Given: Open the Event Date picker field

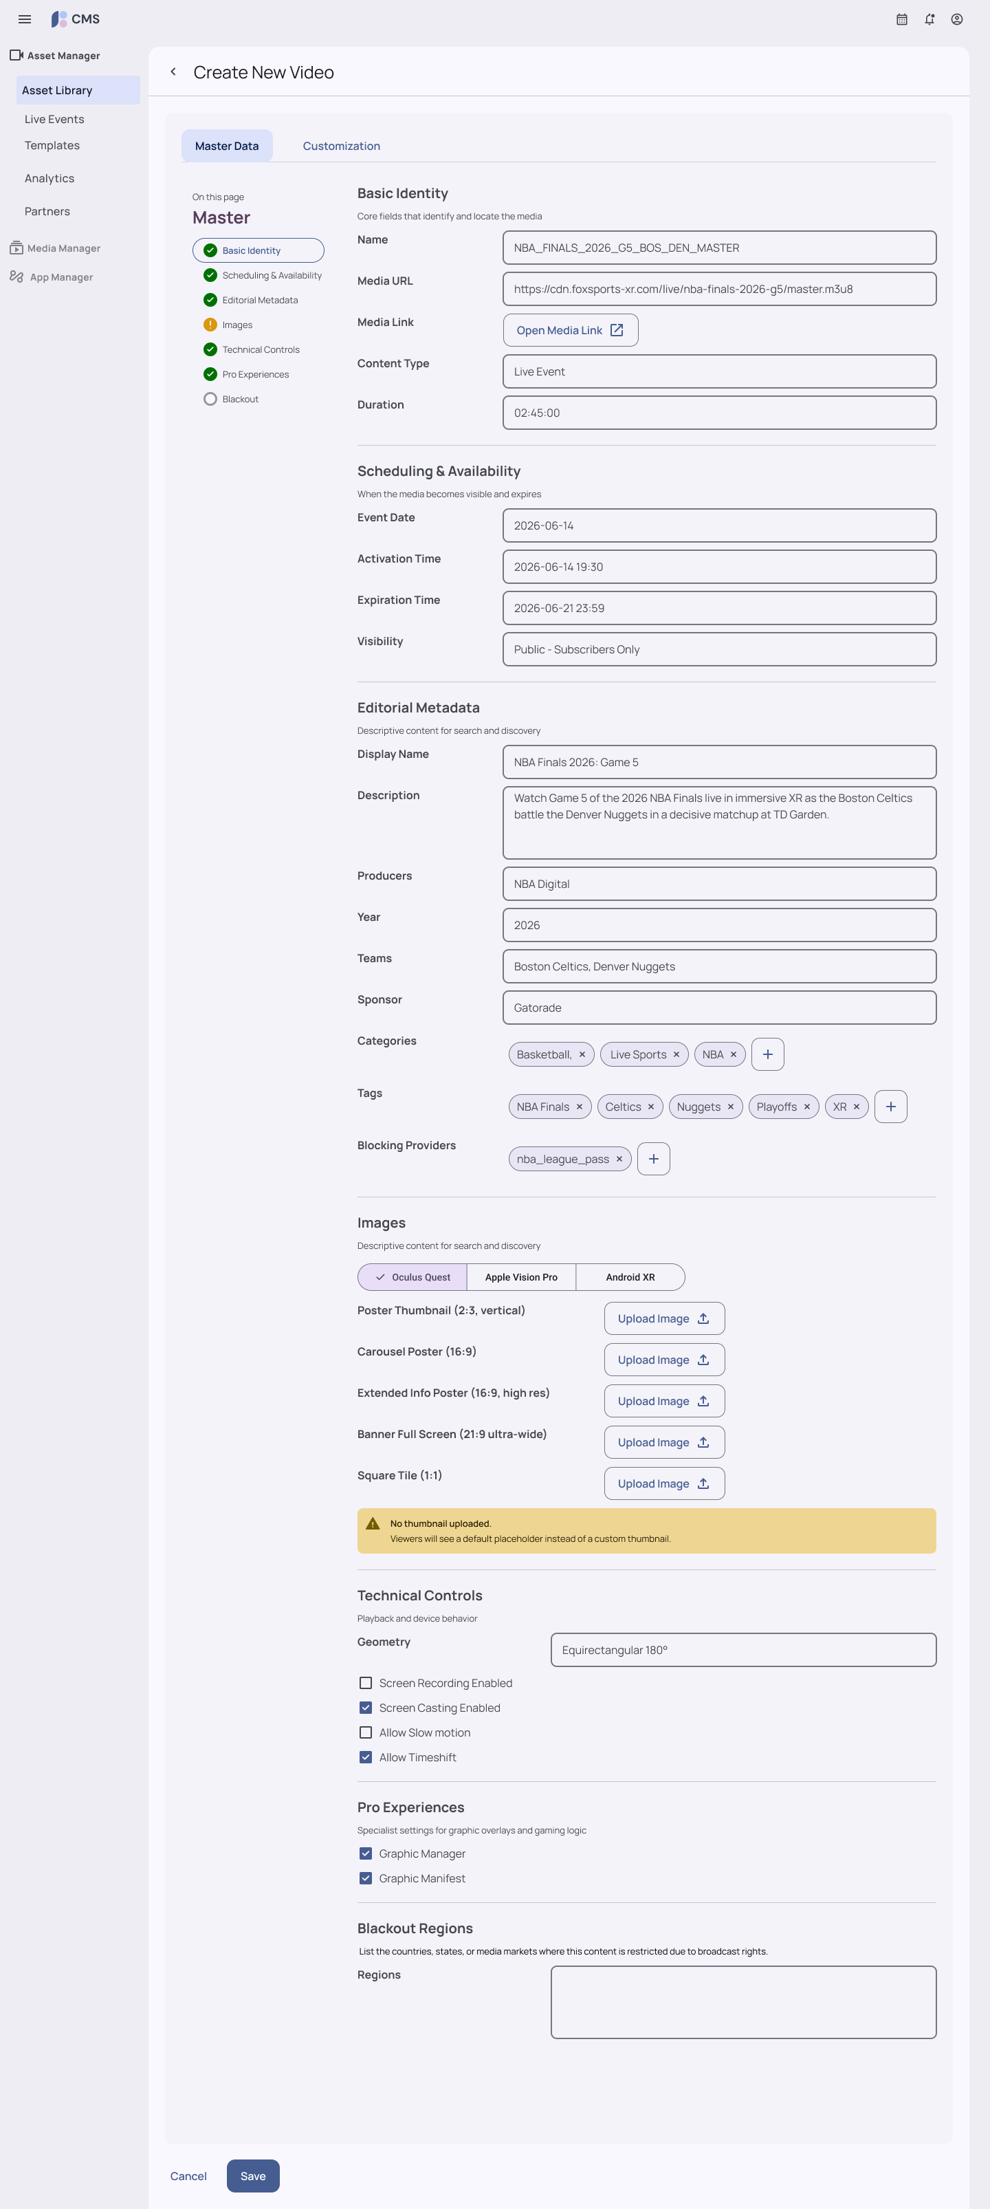Looking at the screenshot, I should [x=719, y=525].
